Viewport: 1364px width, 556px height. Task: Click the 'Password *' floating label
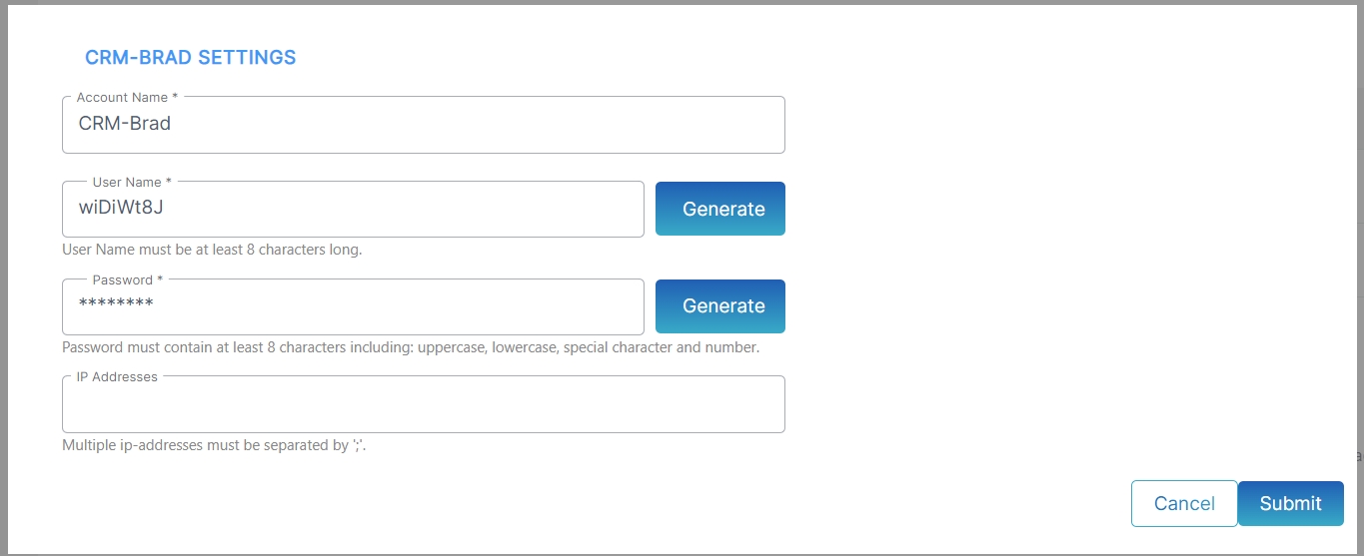128,279
